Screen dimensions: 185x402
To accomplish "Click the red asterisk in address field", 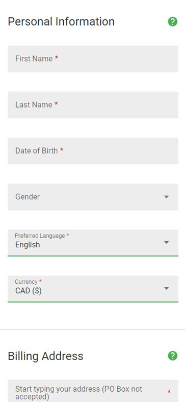I will tap(169, 392).
